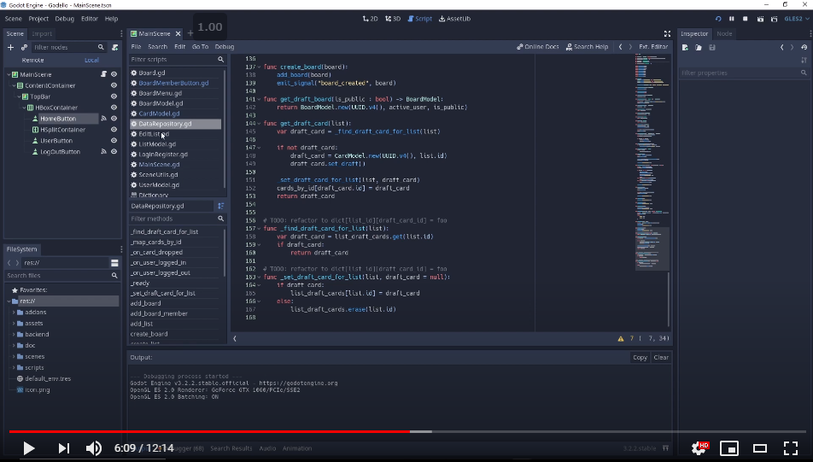Viewport: 813px width, 462px height.
Task: Fold the create_board function at line 137
Action: click(x=260, y=67)
